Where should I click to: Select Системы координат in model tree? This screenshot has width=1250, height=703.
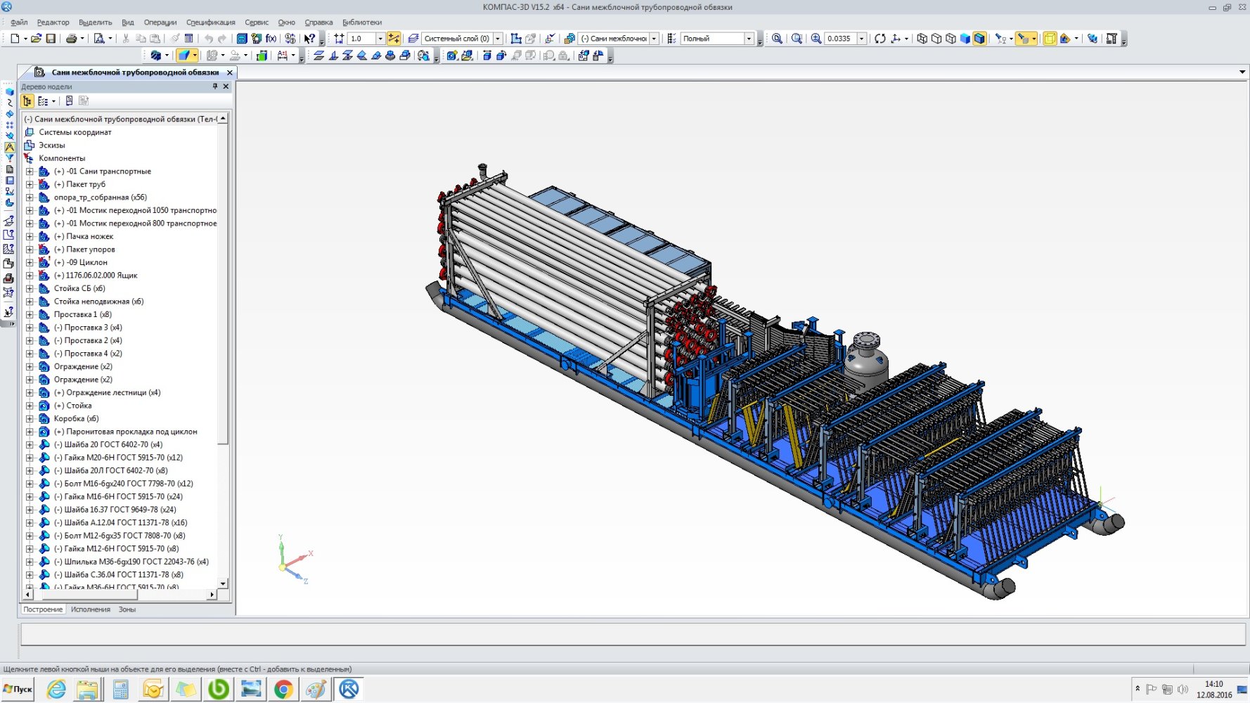(x=75, y=132)
